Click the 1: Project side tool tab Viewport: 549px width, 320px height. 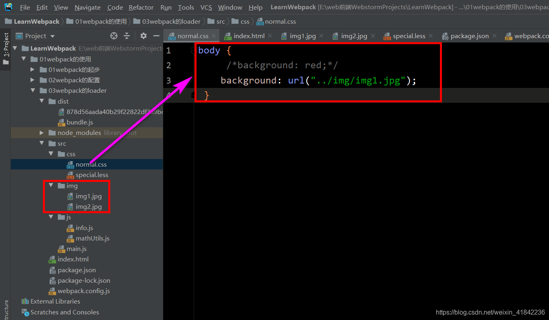point(6,49)
